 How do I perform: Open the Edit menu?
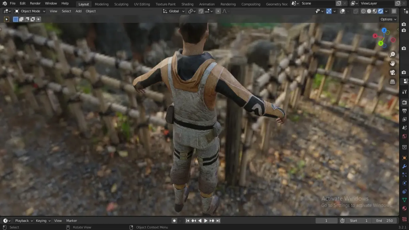[22, 3]
